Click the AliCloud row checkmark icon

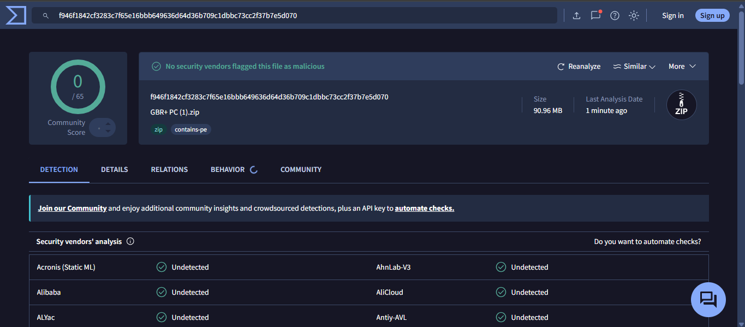click(x=501, y=292)
